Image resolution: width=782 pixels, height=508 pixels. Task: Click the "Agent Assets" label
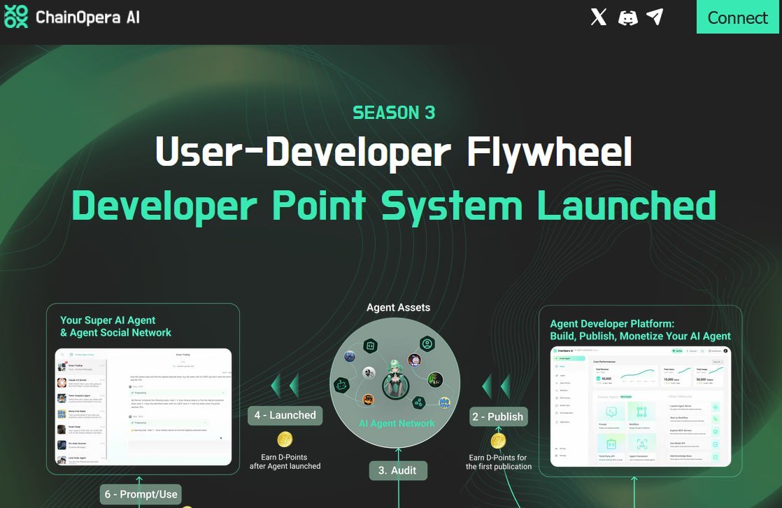[399, 307]
